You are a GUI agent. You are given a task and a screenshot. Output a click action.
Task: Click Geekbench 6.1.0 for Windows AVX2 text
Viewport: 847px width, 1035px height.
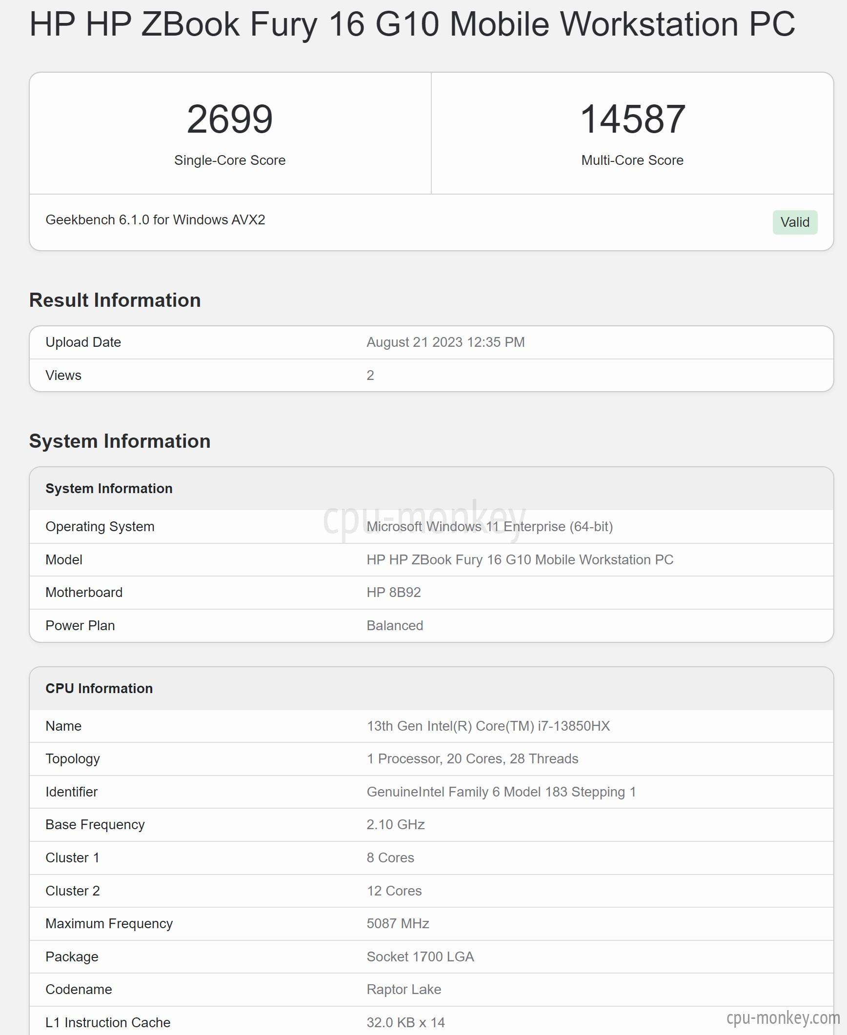pyautogui.click(x=155, y=220)
